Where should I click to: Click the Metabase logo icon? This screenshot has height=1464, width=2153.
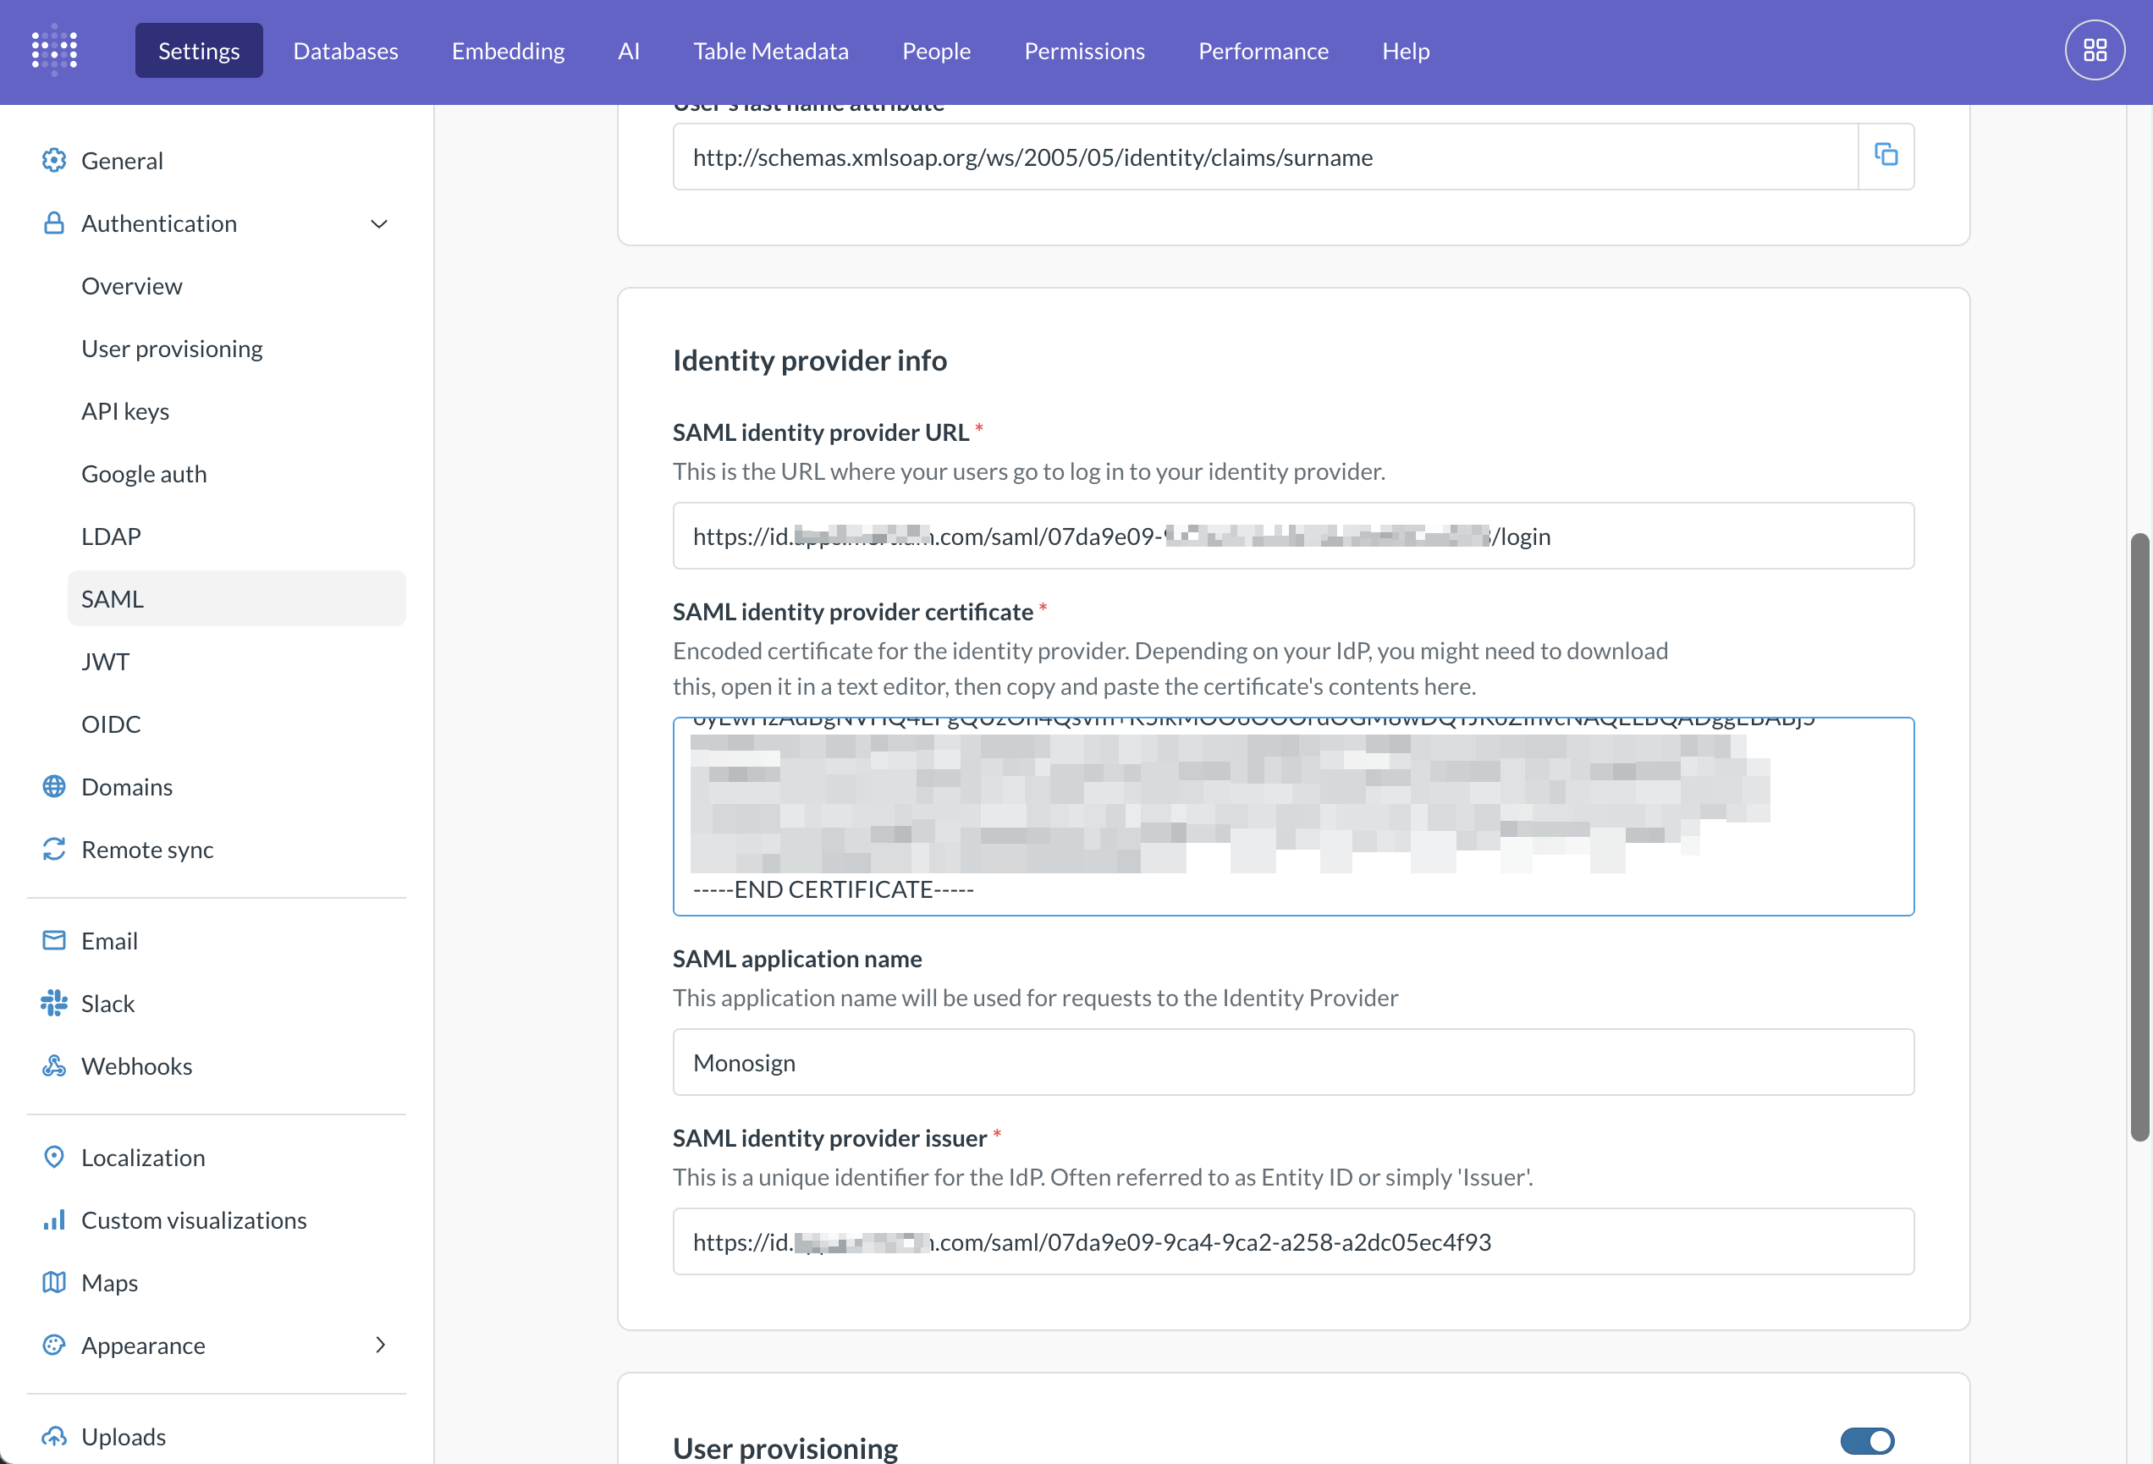click(53, 50)
